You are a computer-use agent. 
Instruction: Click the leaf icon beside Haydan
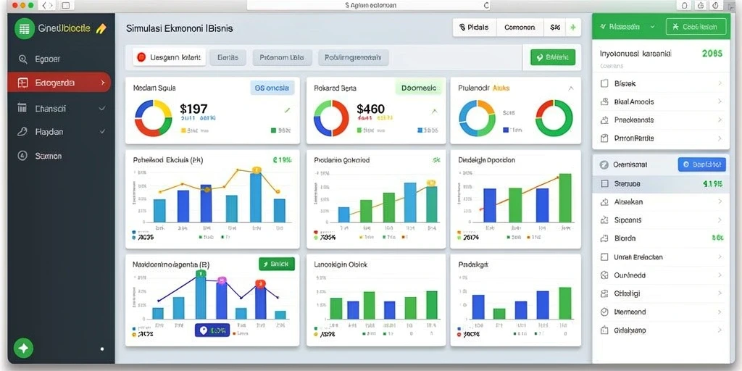click(x=22, y=132)
